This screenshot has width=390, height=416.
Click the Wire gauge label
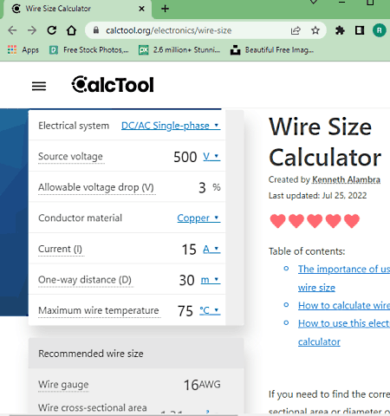click(x=63, y=385)
